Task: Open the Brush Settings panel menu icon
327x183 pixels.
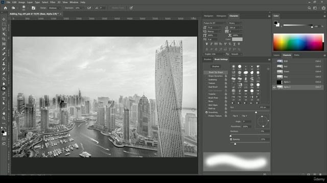Action: (x=269, y=59)
